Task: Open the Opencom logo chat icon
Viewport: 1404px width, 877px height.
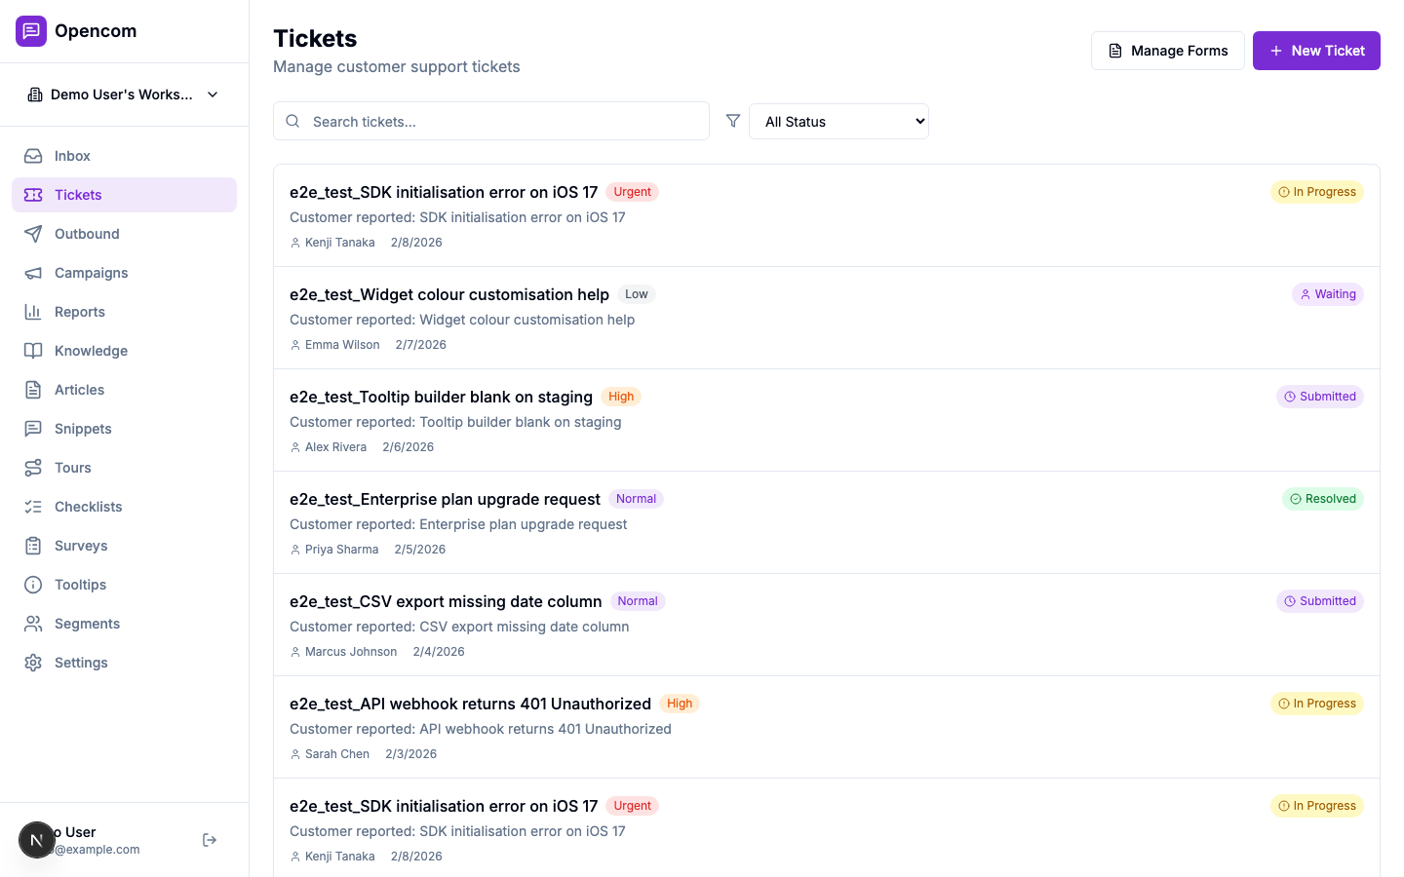Action: 30,30
